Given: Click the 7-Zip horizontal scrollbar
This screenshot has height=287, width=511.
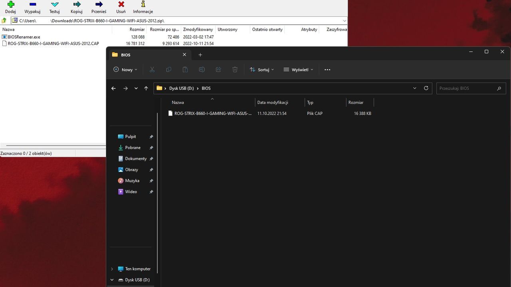Looking at the screenshot, I should 56,146.
